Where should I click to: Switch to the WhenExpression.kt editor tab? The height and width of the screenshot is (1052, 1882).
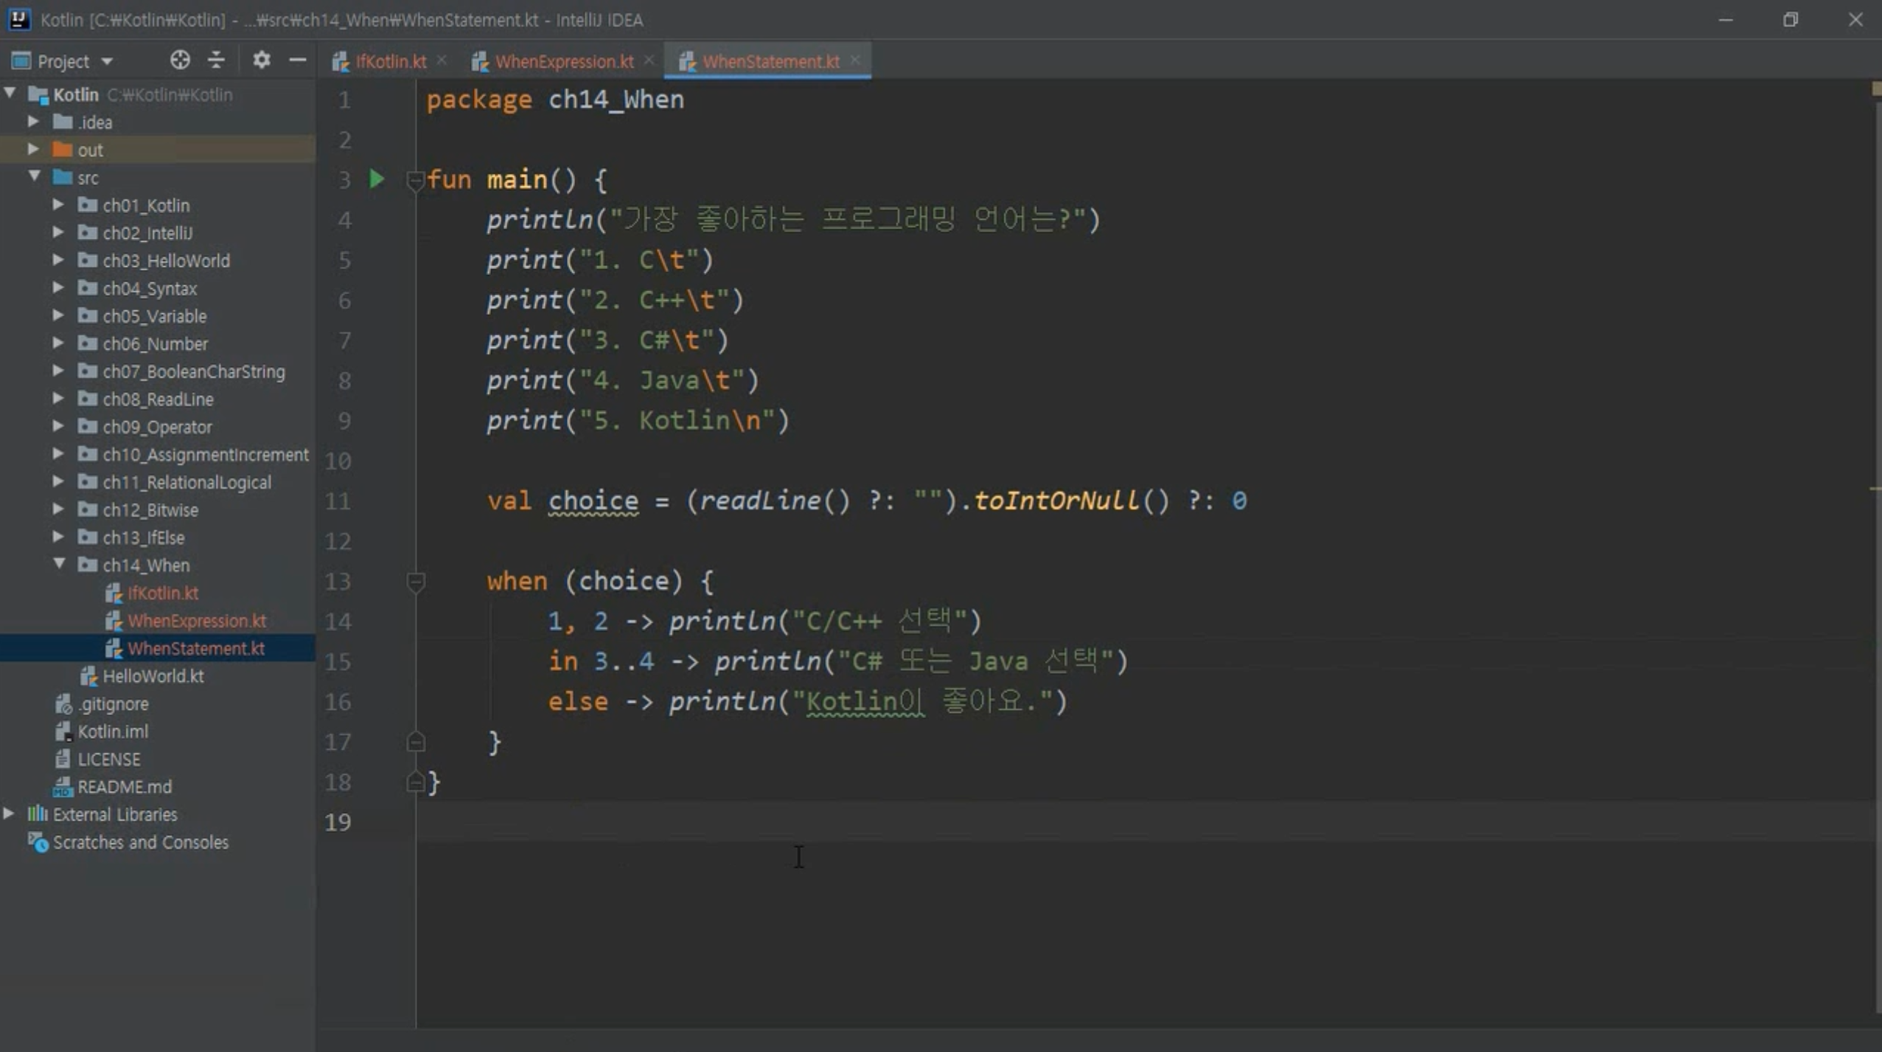pos(565,62)
